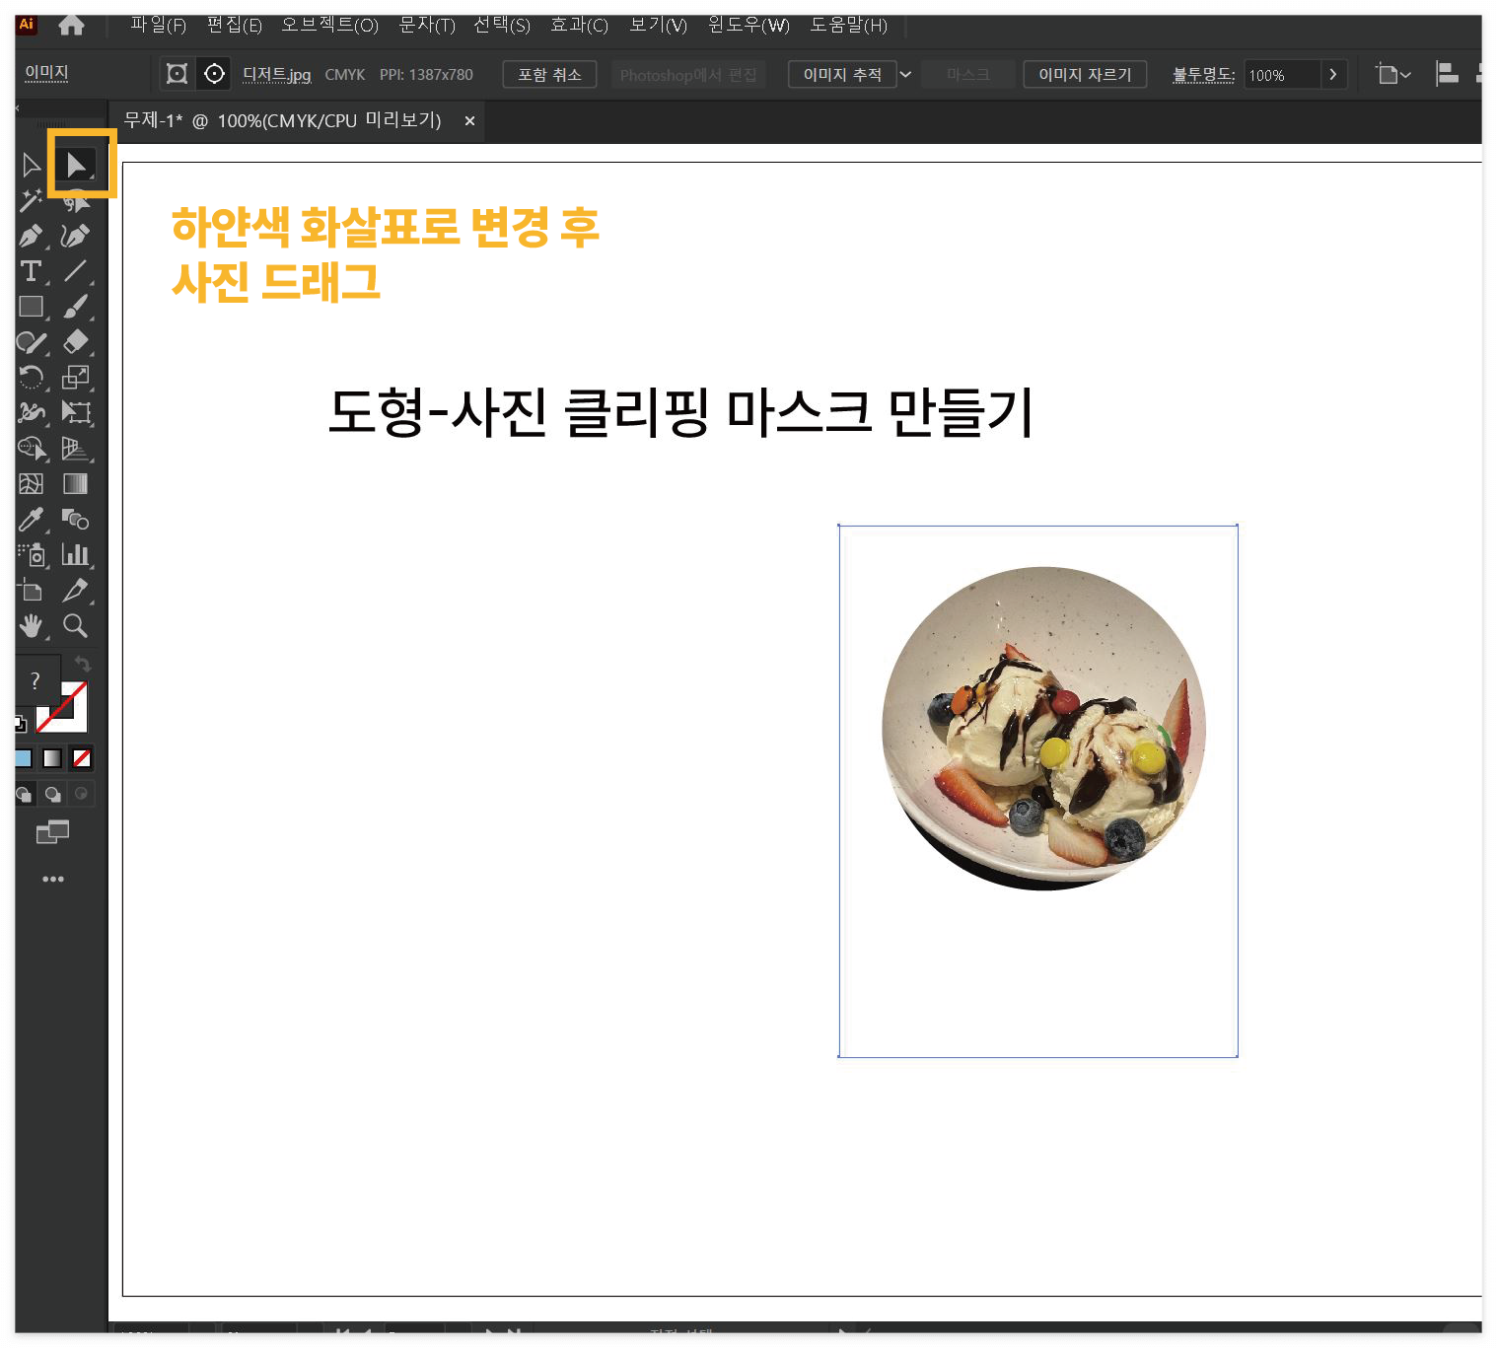
Task: Reset to default fill and stroke
Action: pos(20,724)
